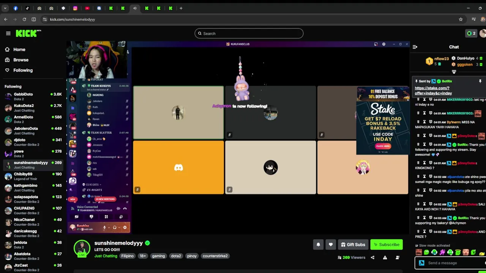Click the chat identity badge icon in message box

(421, 263)
